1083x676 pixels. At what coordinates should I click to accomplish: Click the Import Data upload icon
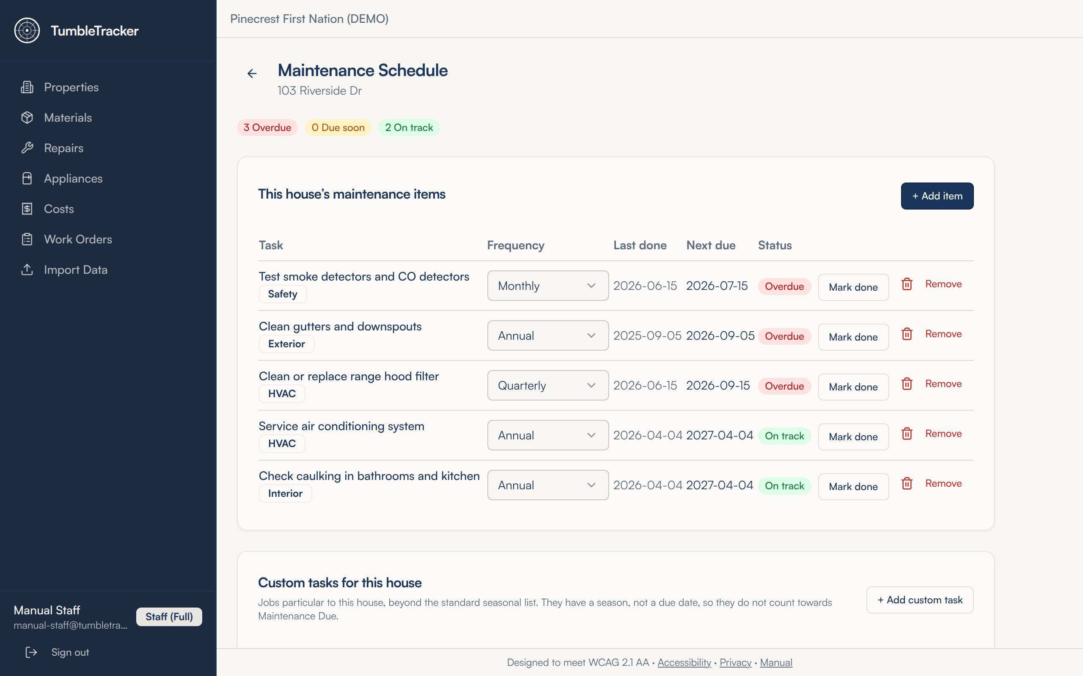(27, 270)
